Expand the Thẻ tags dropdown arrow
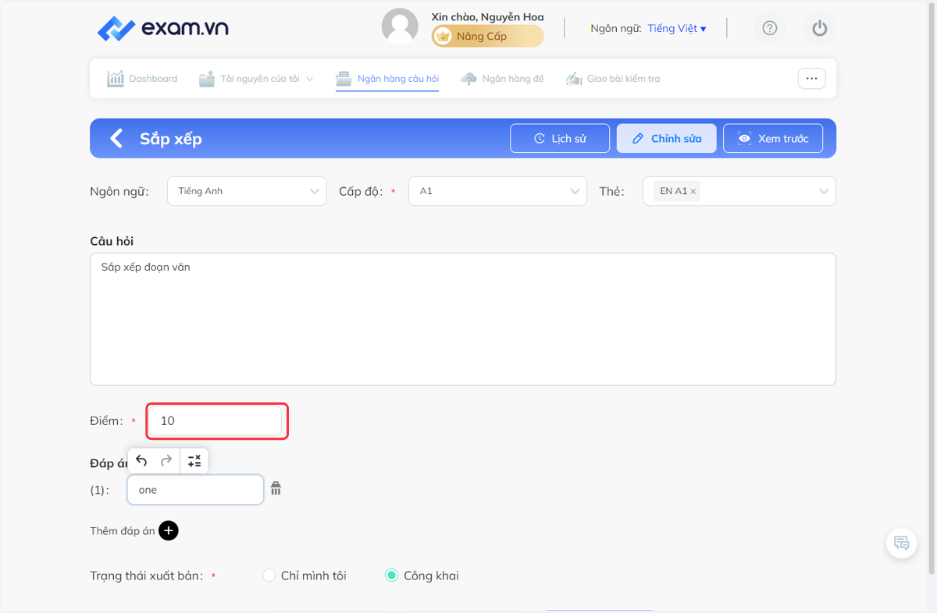Viewport: 937px width, 613px height. 824,191
